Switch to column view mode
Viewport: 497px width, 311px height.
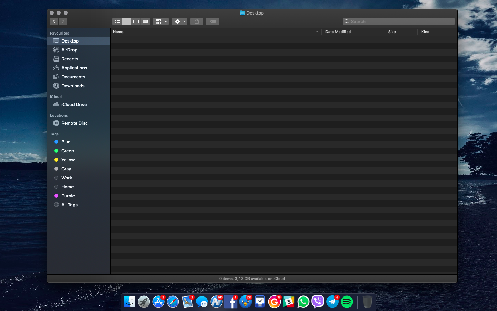136,21
